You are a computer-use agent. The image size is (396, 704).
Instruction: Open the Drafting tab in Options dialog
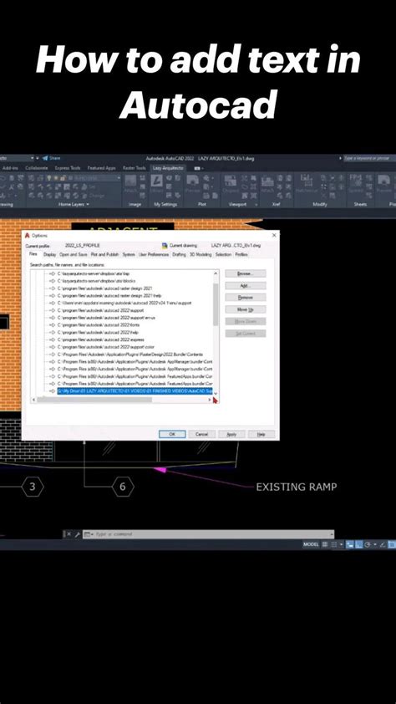coord(179,254)
